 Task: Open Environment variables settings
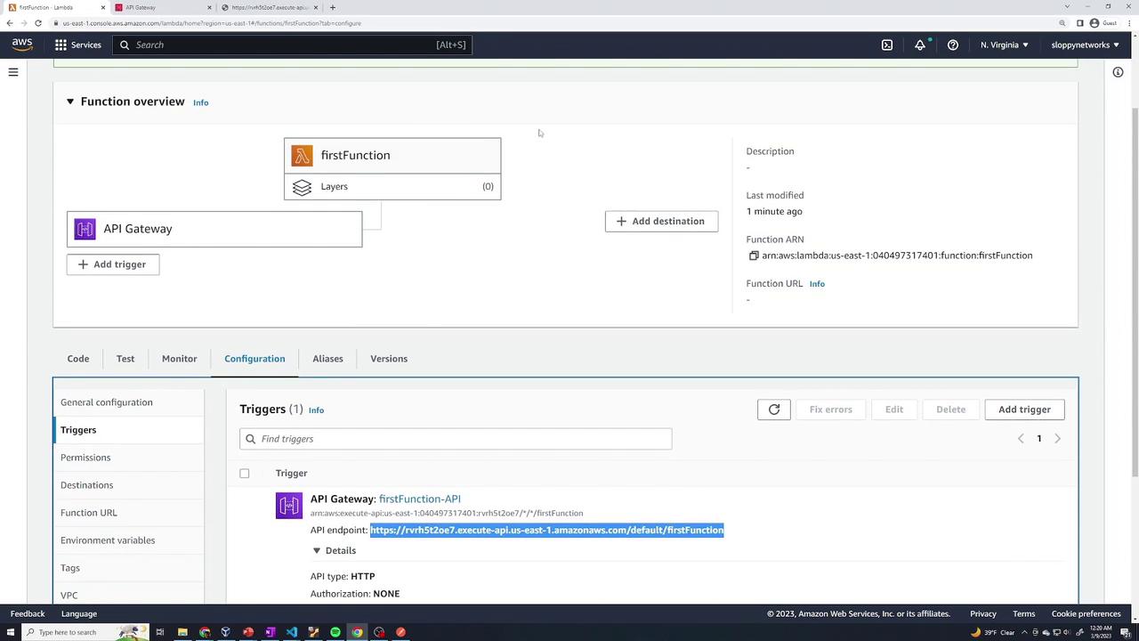(108, 540)
